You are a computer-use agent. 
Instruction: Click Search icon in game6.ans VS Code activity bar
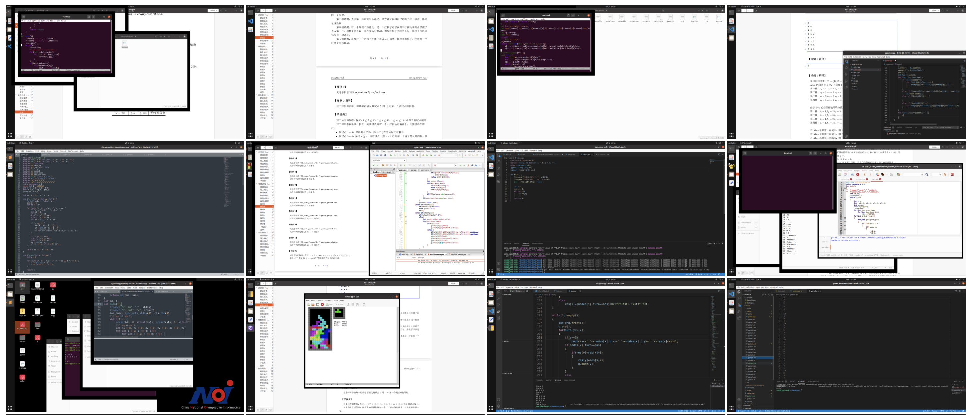(x=739, y=298)
